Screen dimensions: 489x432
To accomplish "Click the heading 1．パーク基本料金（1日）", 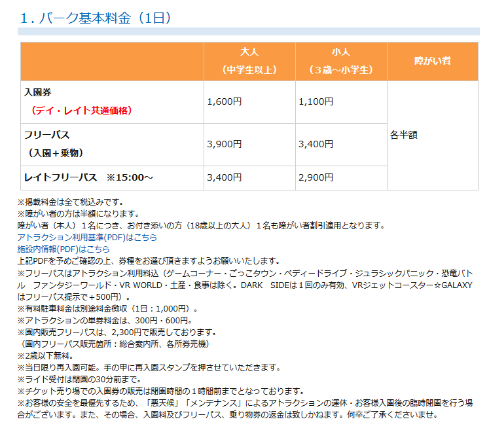I will point(96,18).
